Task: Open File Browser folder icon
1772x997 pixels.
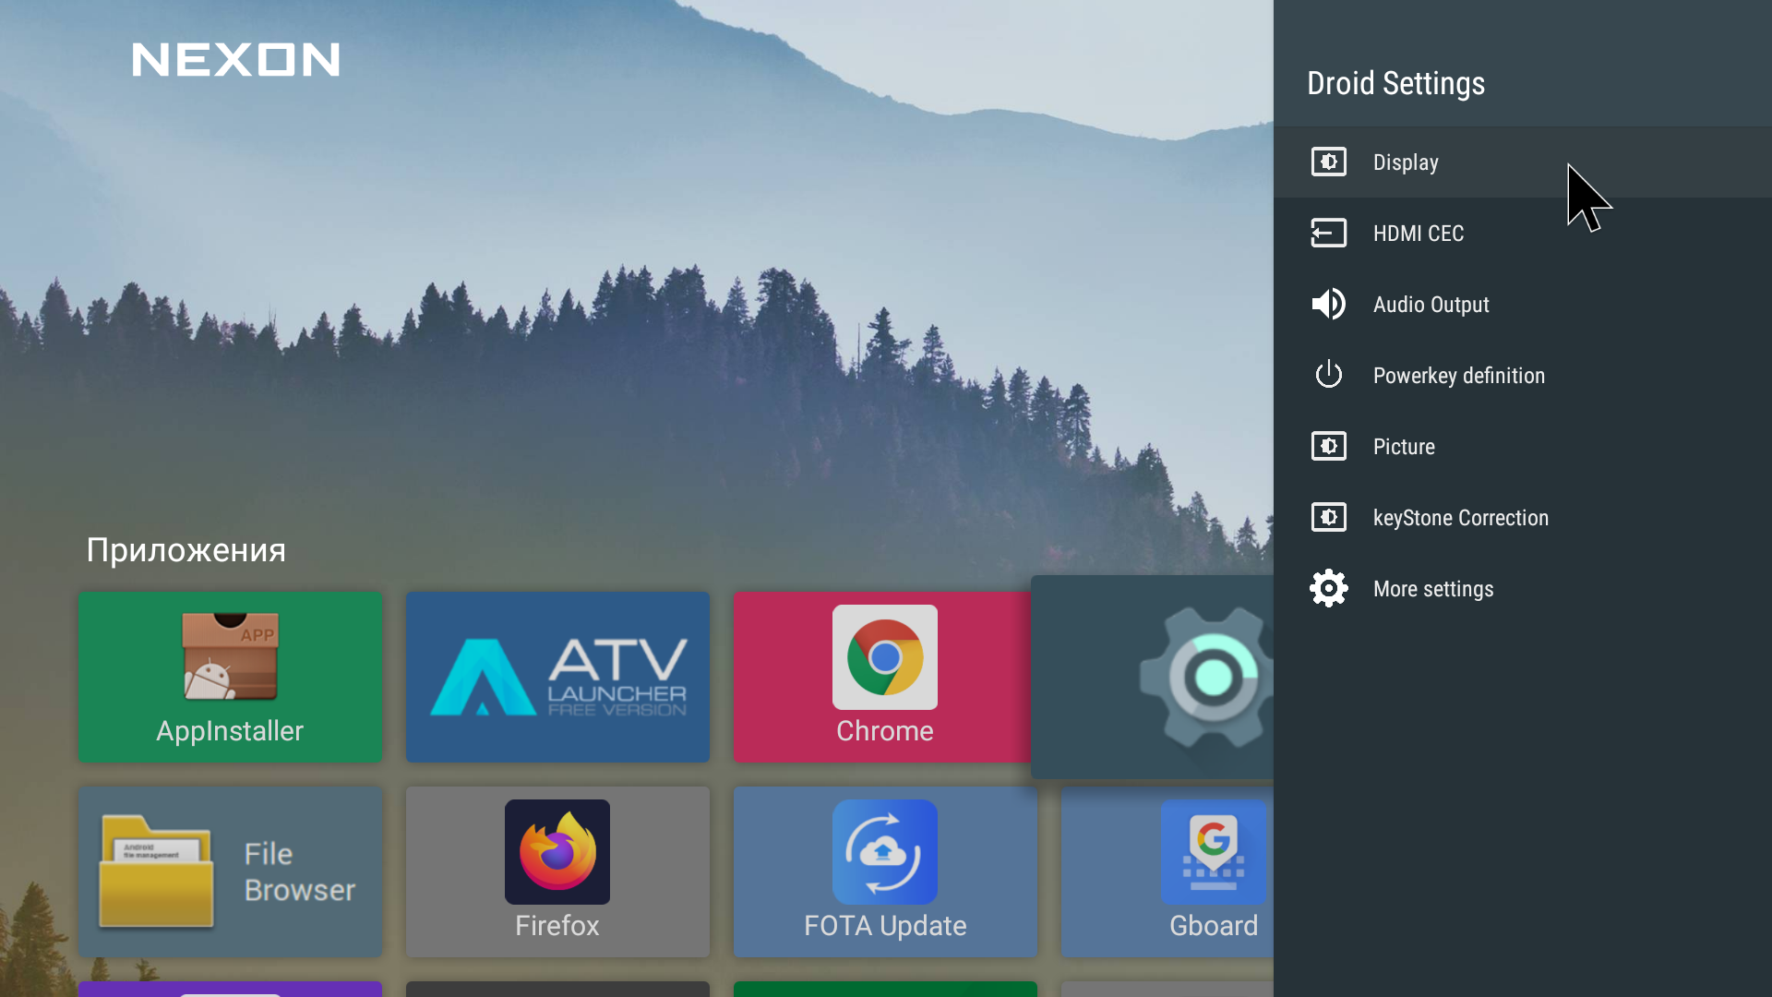Action: [x=156, y=871]
